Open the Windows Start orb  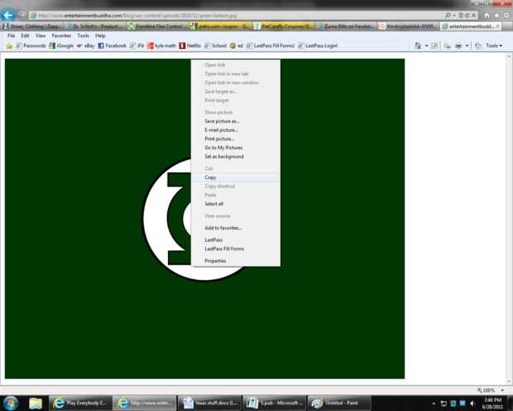[11, 403]
